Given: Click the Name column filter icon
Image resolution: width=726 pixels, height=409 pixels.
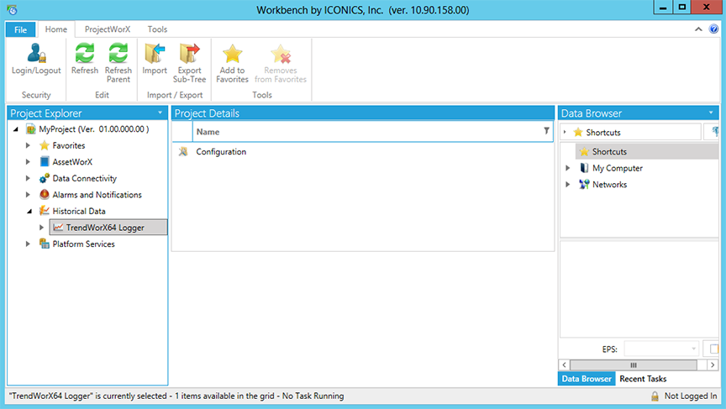Looking at the screenshot, I should pyautogui.click(x=546, y=132).
